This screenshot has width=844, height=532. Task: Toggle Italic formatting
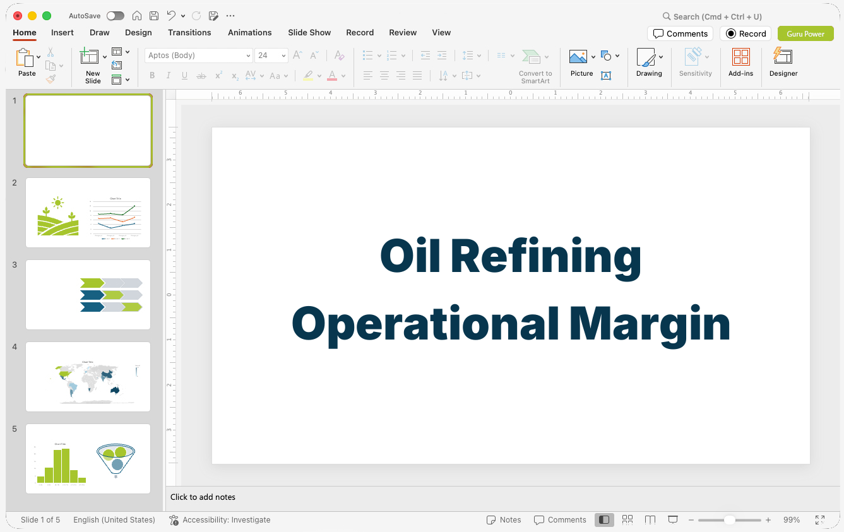tap(169, 76)
